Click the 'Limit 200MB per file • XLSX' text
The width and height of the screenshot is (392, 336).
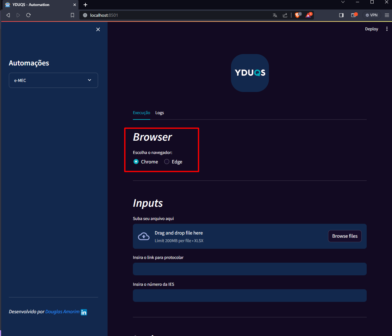(x=179, y=241)
